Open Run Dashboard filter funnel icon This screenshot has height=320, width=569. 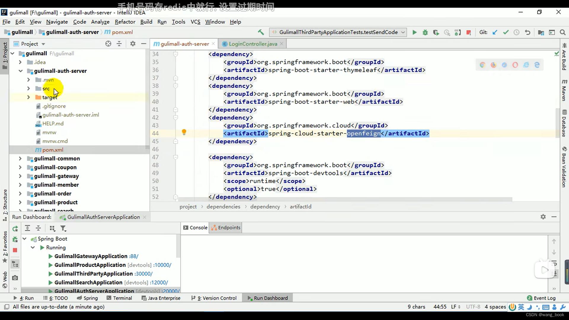click(63, 228)
